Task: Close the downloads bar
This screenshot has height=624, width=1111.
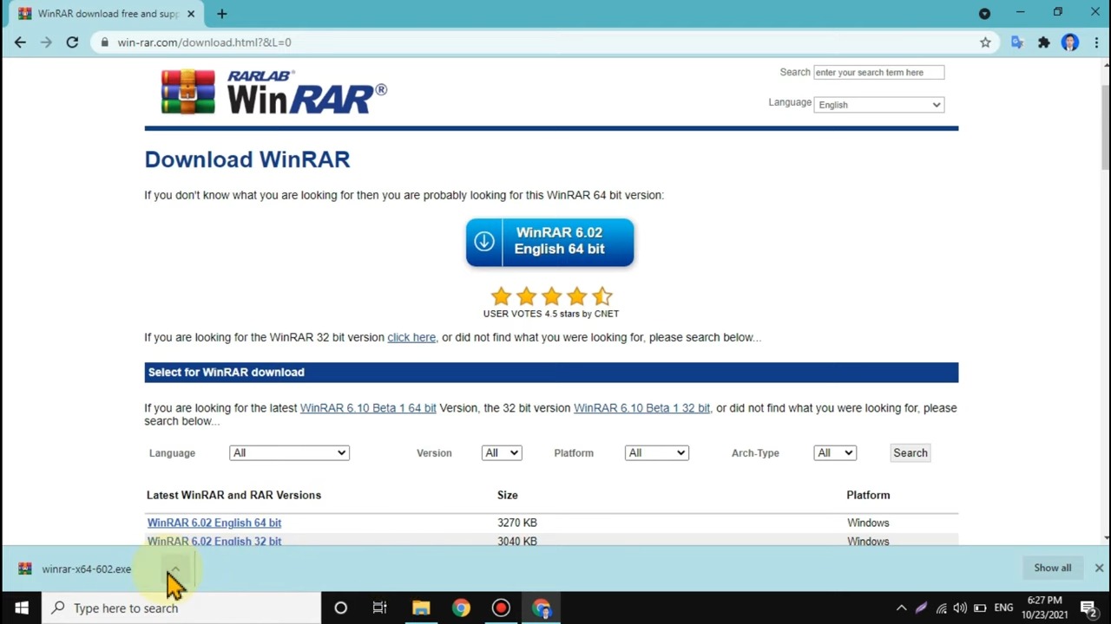Action: pos(1099,568)
